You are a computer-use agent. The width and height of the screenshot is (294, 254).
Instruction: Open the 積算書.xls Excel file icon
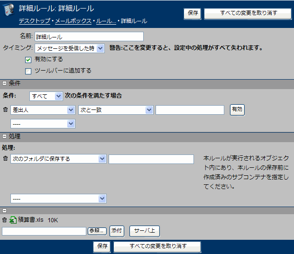pos(13,220)
